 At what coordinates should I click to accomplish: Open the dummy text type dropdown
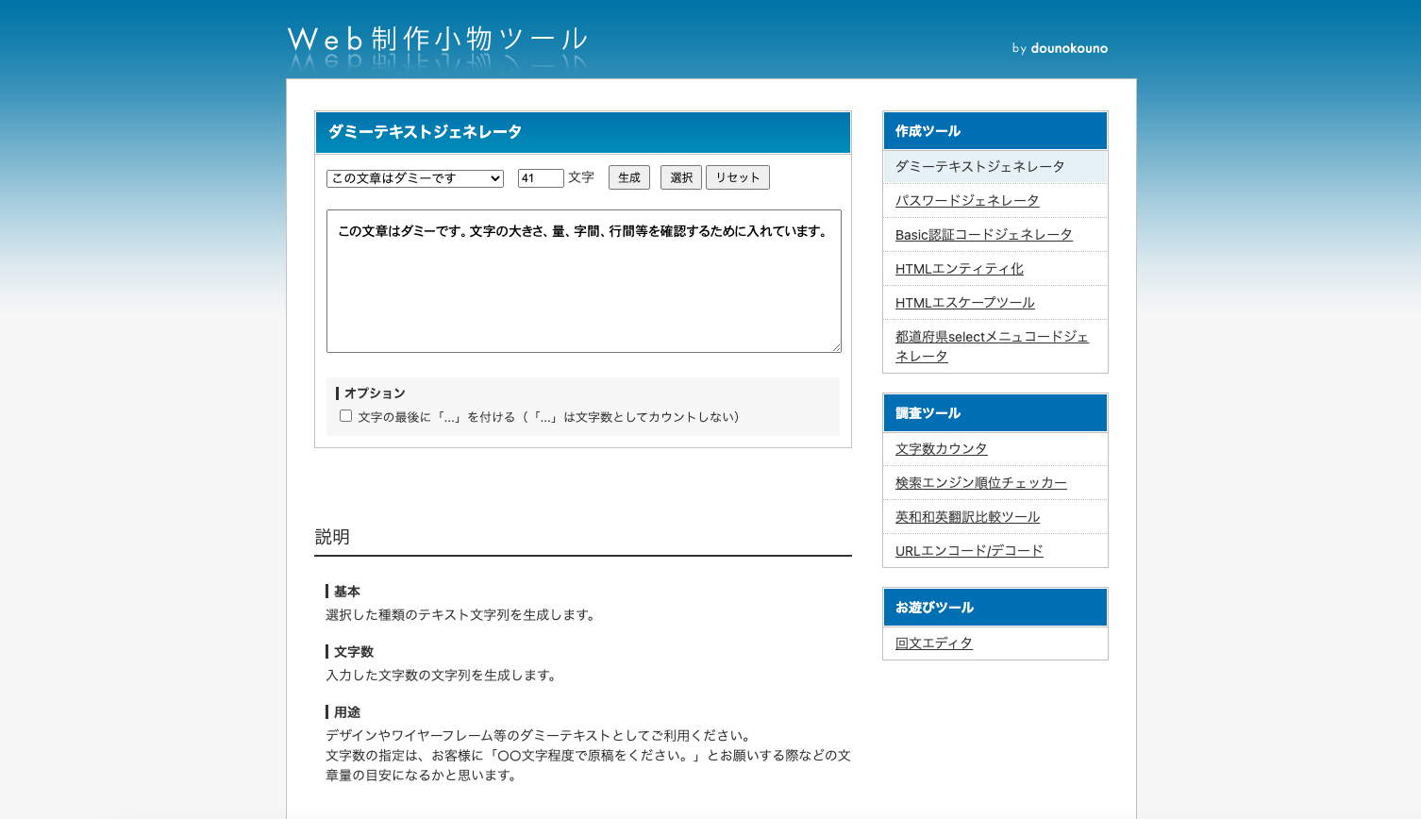click(415, 178)
